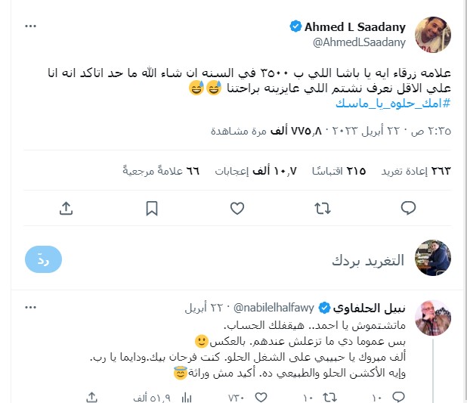View the 215 quotes list

339,171
